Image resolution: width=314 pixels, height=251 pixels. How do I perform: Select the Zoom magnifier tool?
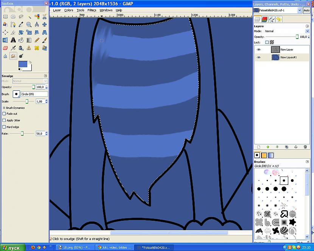pyautogui.click(x=29, y=25)
